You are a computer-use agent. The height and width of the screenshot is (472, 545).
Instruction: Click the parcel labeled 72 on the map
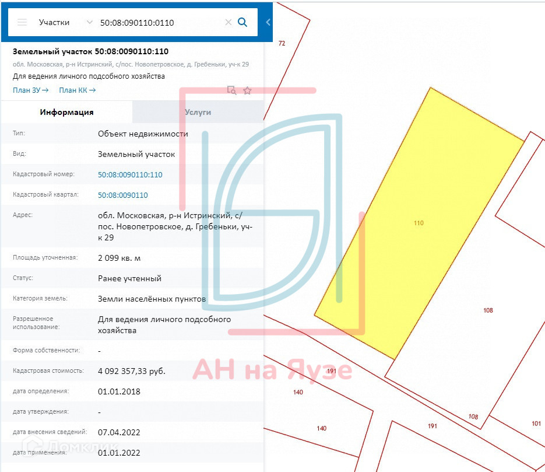click(282, 43)
